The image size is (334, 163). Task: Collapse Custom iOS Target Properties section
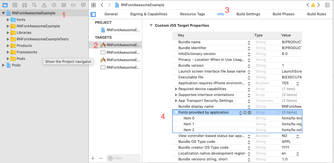(x=151, y=25)
